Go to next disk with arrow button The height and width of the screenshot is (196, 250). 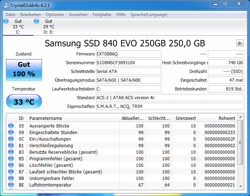(x=240, y=43)
